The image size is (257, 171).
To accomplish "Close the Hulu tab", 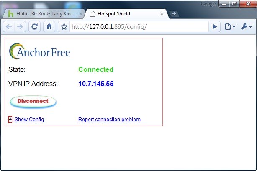I will click(81, 14).
